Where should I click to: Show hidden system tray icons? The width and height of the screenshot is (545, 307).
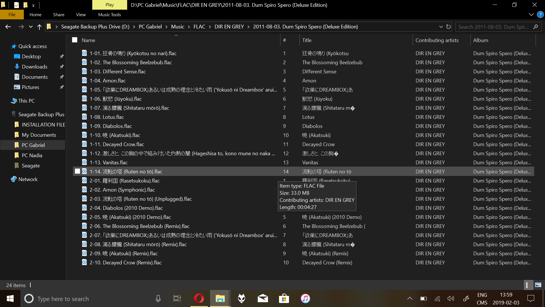coord(410,298)
